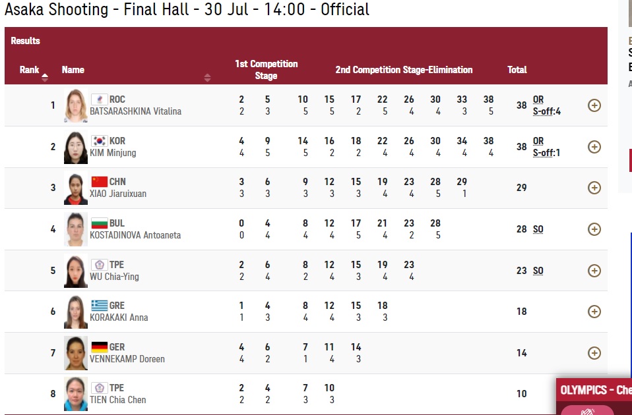
Task: Click the ROC flag icon
Action: click(99, 99)
